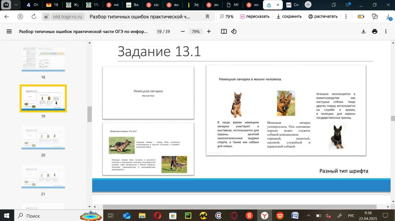This screenshot has width=395, height=221.
Task: Toggle the PDF sidebar menu icon
Action: point(9,32)
